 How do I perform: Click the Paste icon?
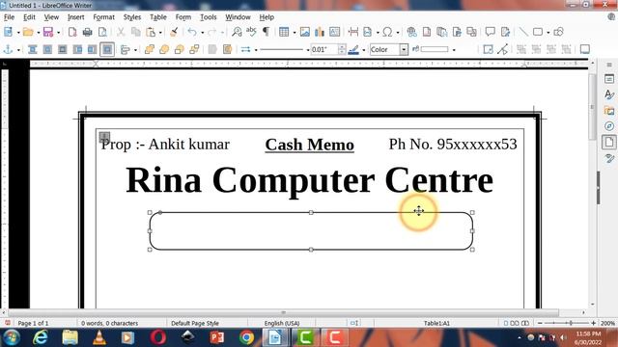pos(151,32)
